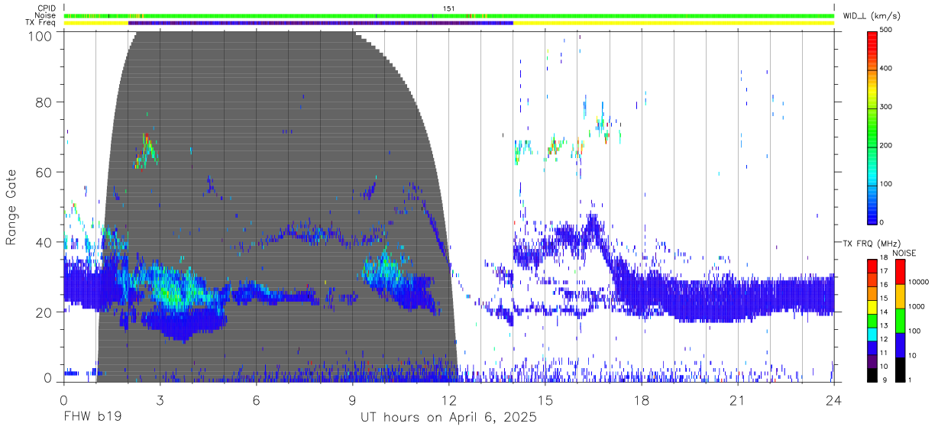
Task: Click the TX FRQ (MHz) color scale bar
Action: tap(872, 320)
